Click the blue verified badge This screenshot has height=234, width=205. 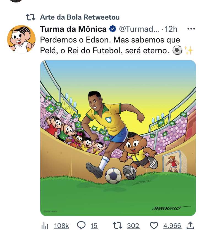(113, 29)
